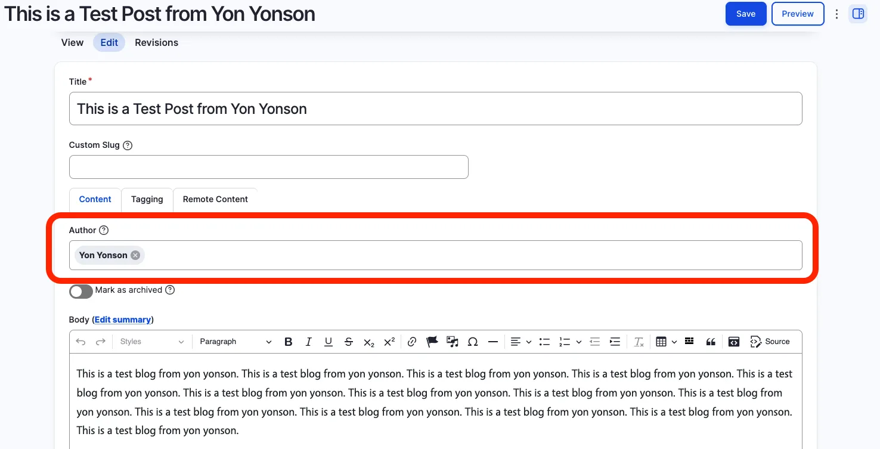The height and width of the screenshot is (449, 880).
Task: Click the grid layout icon after table
Action: tap(689, 341)
